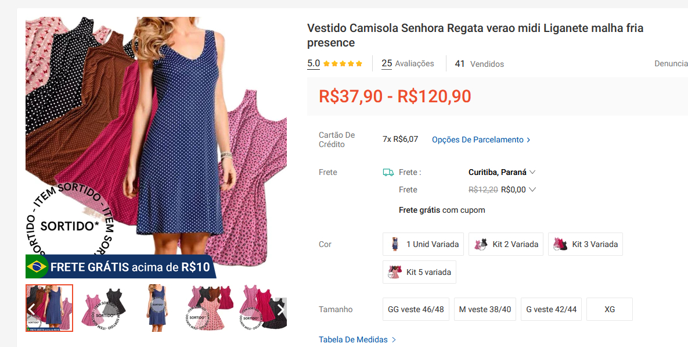Pick the Kit 3 Variada variation
Screen dimensions: 688x347
point(585,244)
